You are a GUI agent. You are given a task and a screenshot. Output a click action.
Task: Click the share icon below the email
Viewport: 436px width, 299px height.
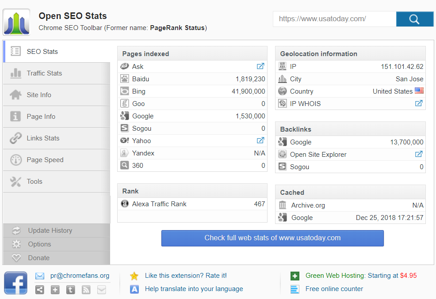click(40, 290)
